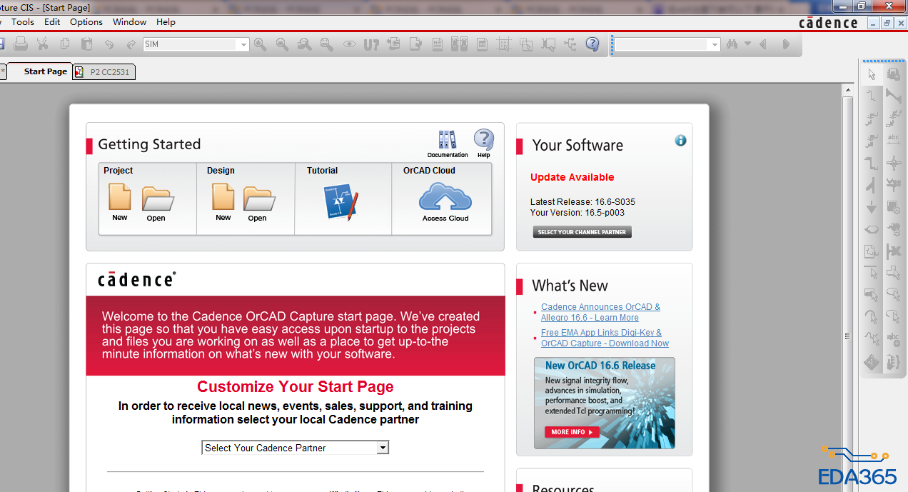Open help via blue question mark toolbar icon

592,44
